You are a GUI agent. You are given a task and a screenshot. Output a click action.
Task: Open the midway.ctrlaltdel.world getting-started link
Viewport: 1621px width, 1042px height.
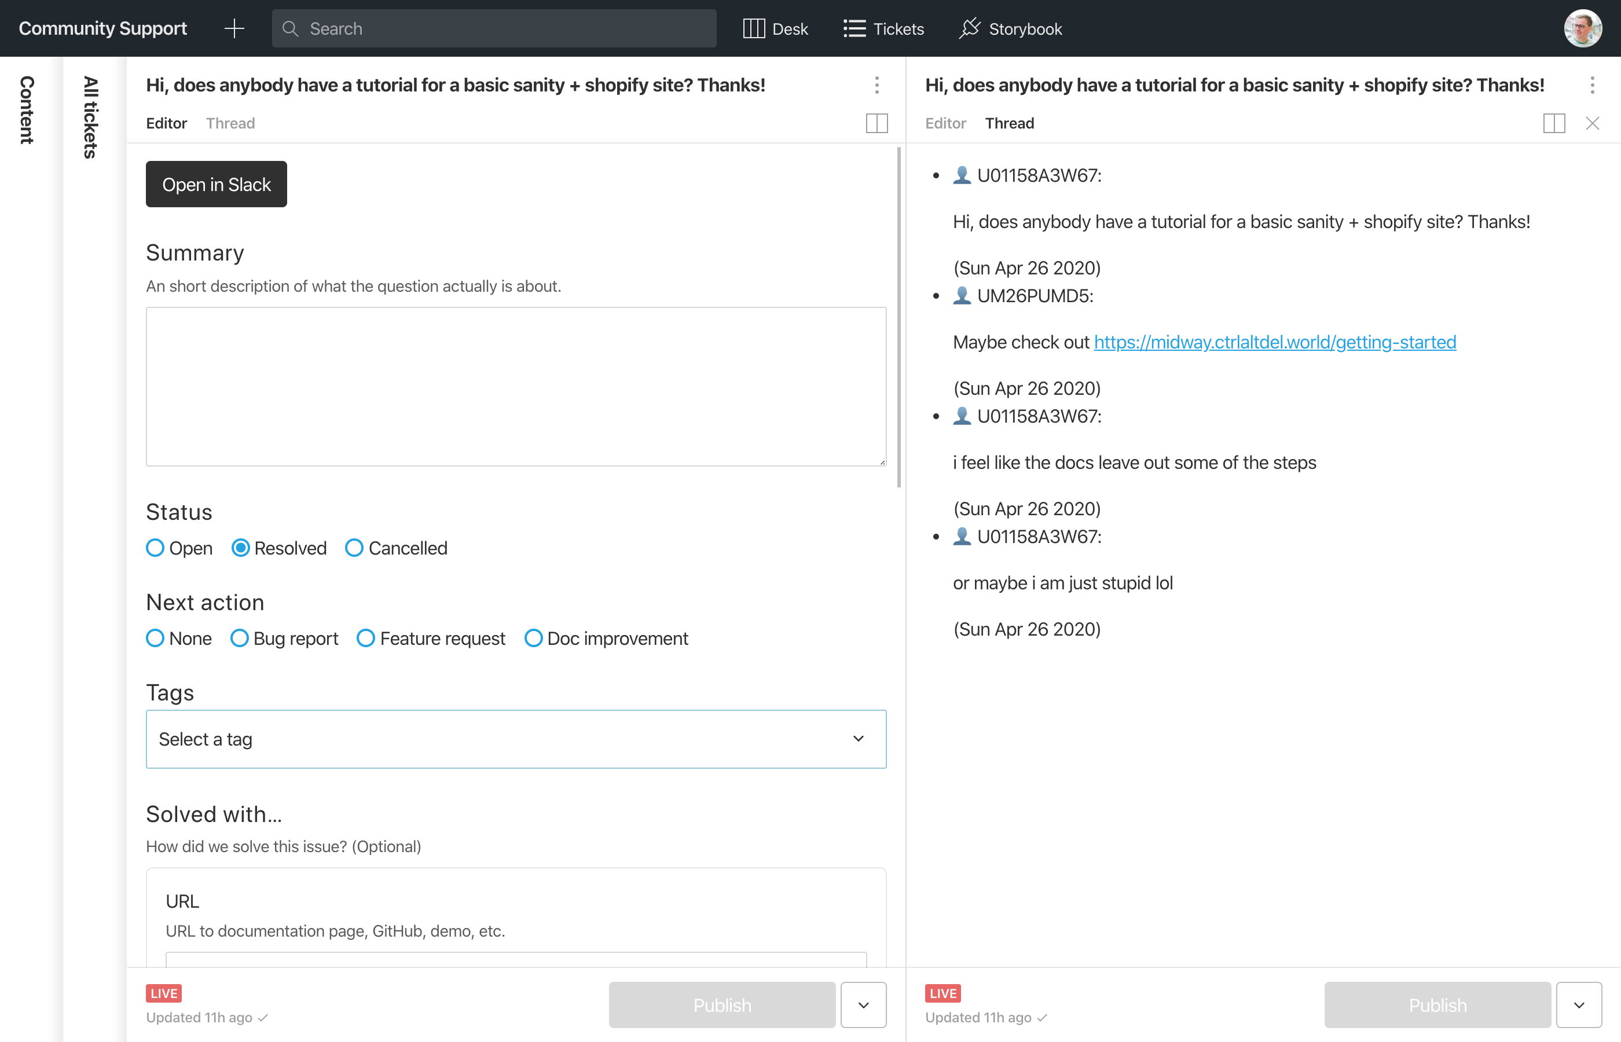coord(1275,342)
